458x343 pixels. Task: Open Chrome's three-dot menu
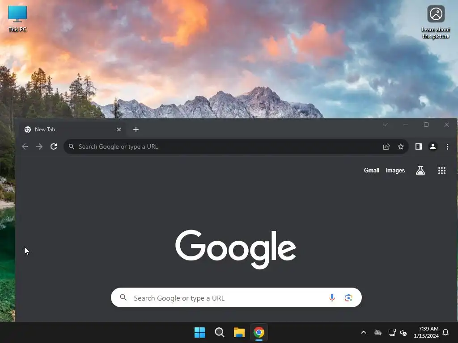point(447,146)
